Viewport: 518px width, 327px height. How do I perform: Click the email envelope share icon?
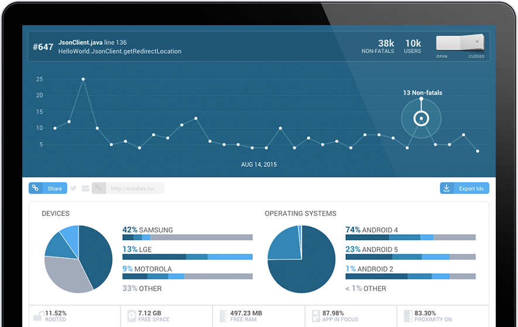click(x=85, y=189)
